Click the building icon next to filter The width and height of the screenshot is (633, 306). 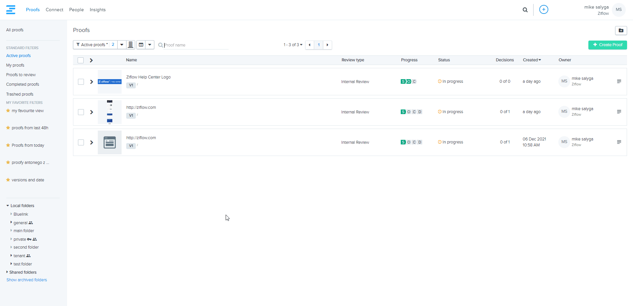pos(130,45)
